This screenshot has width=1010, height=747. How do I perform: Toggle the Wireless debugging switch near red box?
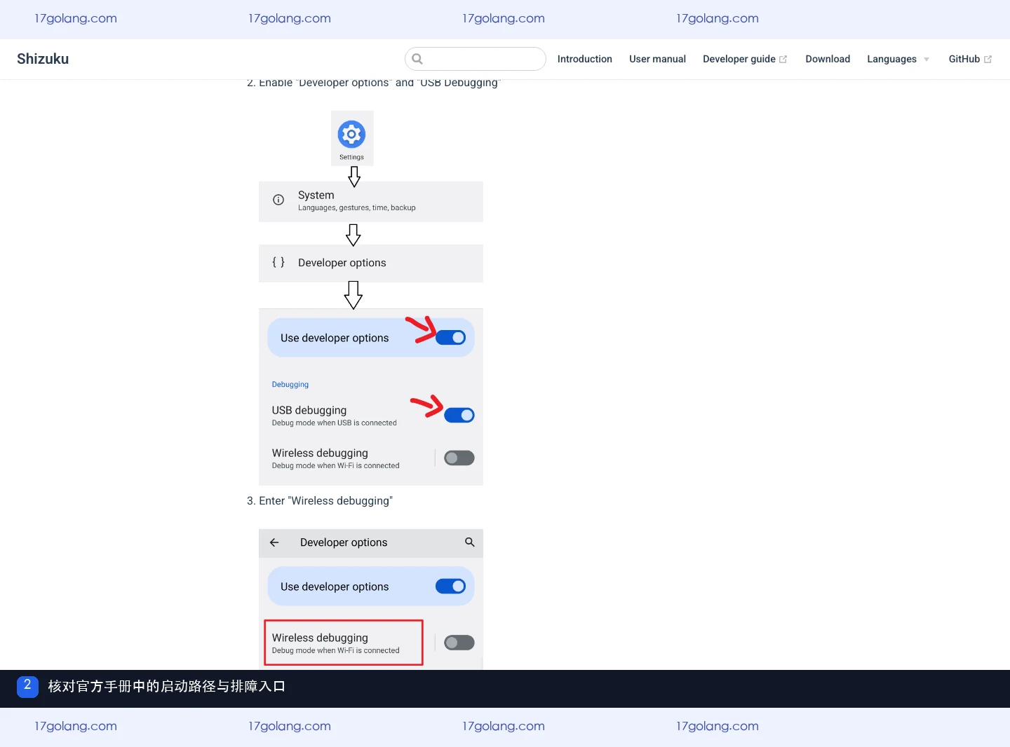click(459, 643)
